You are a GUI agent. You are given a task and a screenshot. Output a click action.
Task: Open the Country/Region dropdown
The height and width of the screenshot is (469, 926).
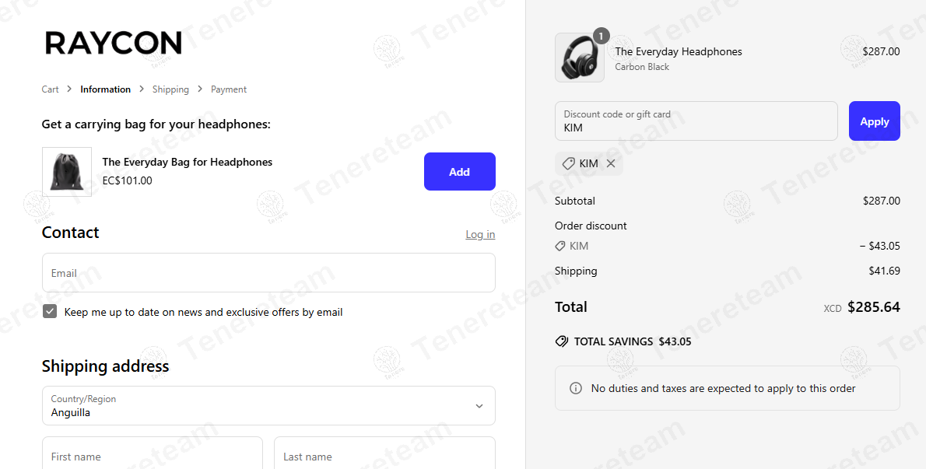click(x=268, y=406)
